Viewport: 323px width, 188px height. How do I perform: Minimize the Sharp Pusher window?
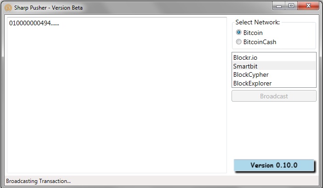point(279,6)
